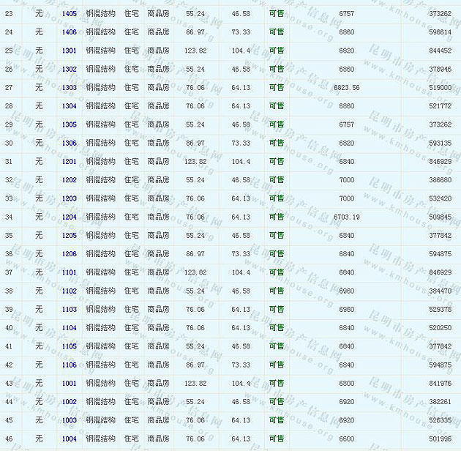Select room 1302 hyperlink
The width and height of the screenshot is (461, 451).
(x=69, y=70)
